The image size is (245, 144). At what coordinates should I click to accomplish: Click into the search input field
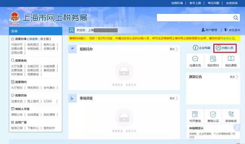click(x=195, y=18)
